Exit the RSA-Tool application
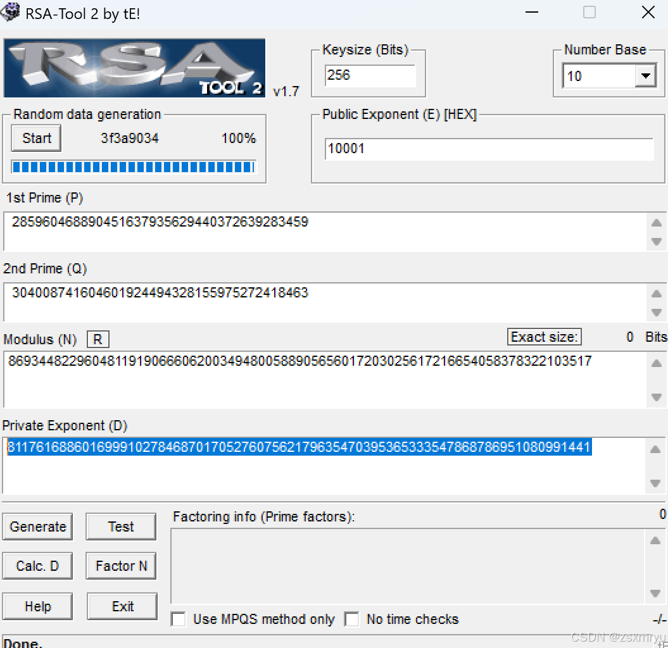This screenshot has width=668, height=648. [x=122, y=606]
